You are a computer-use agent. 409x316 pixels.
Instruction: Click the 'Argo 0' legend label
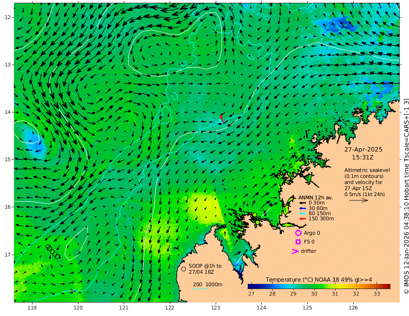coord(312,233)
